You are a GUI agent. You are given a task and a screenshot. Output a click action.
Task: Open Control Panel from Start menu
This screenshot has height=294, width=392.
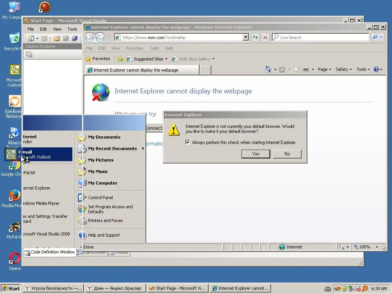pyautogui.click(x=111, y=198)
